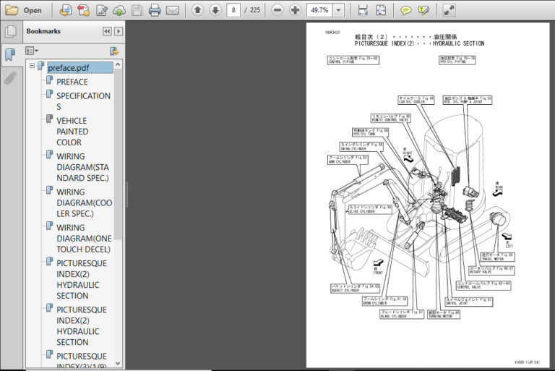Click the CONTROL VALVE Fig. 62~64 label box

pos(483,285)
